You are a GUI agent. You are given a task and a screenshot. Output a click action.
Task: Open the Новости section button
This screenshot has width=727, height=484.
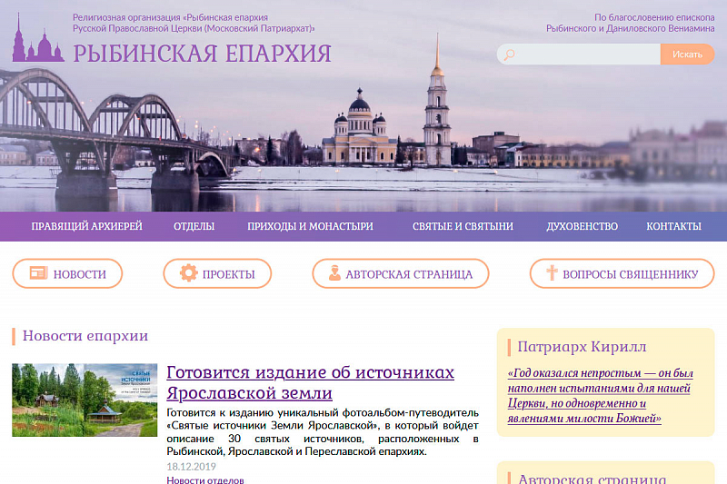(x=67, y=273)
